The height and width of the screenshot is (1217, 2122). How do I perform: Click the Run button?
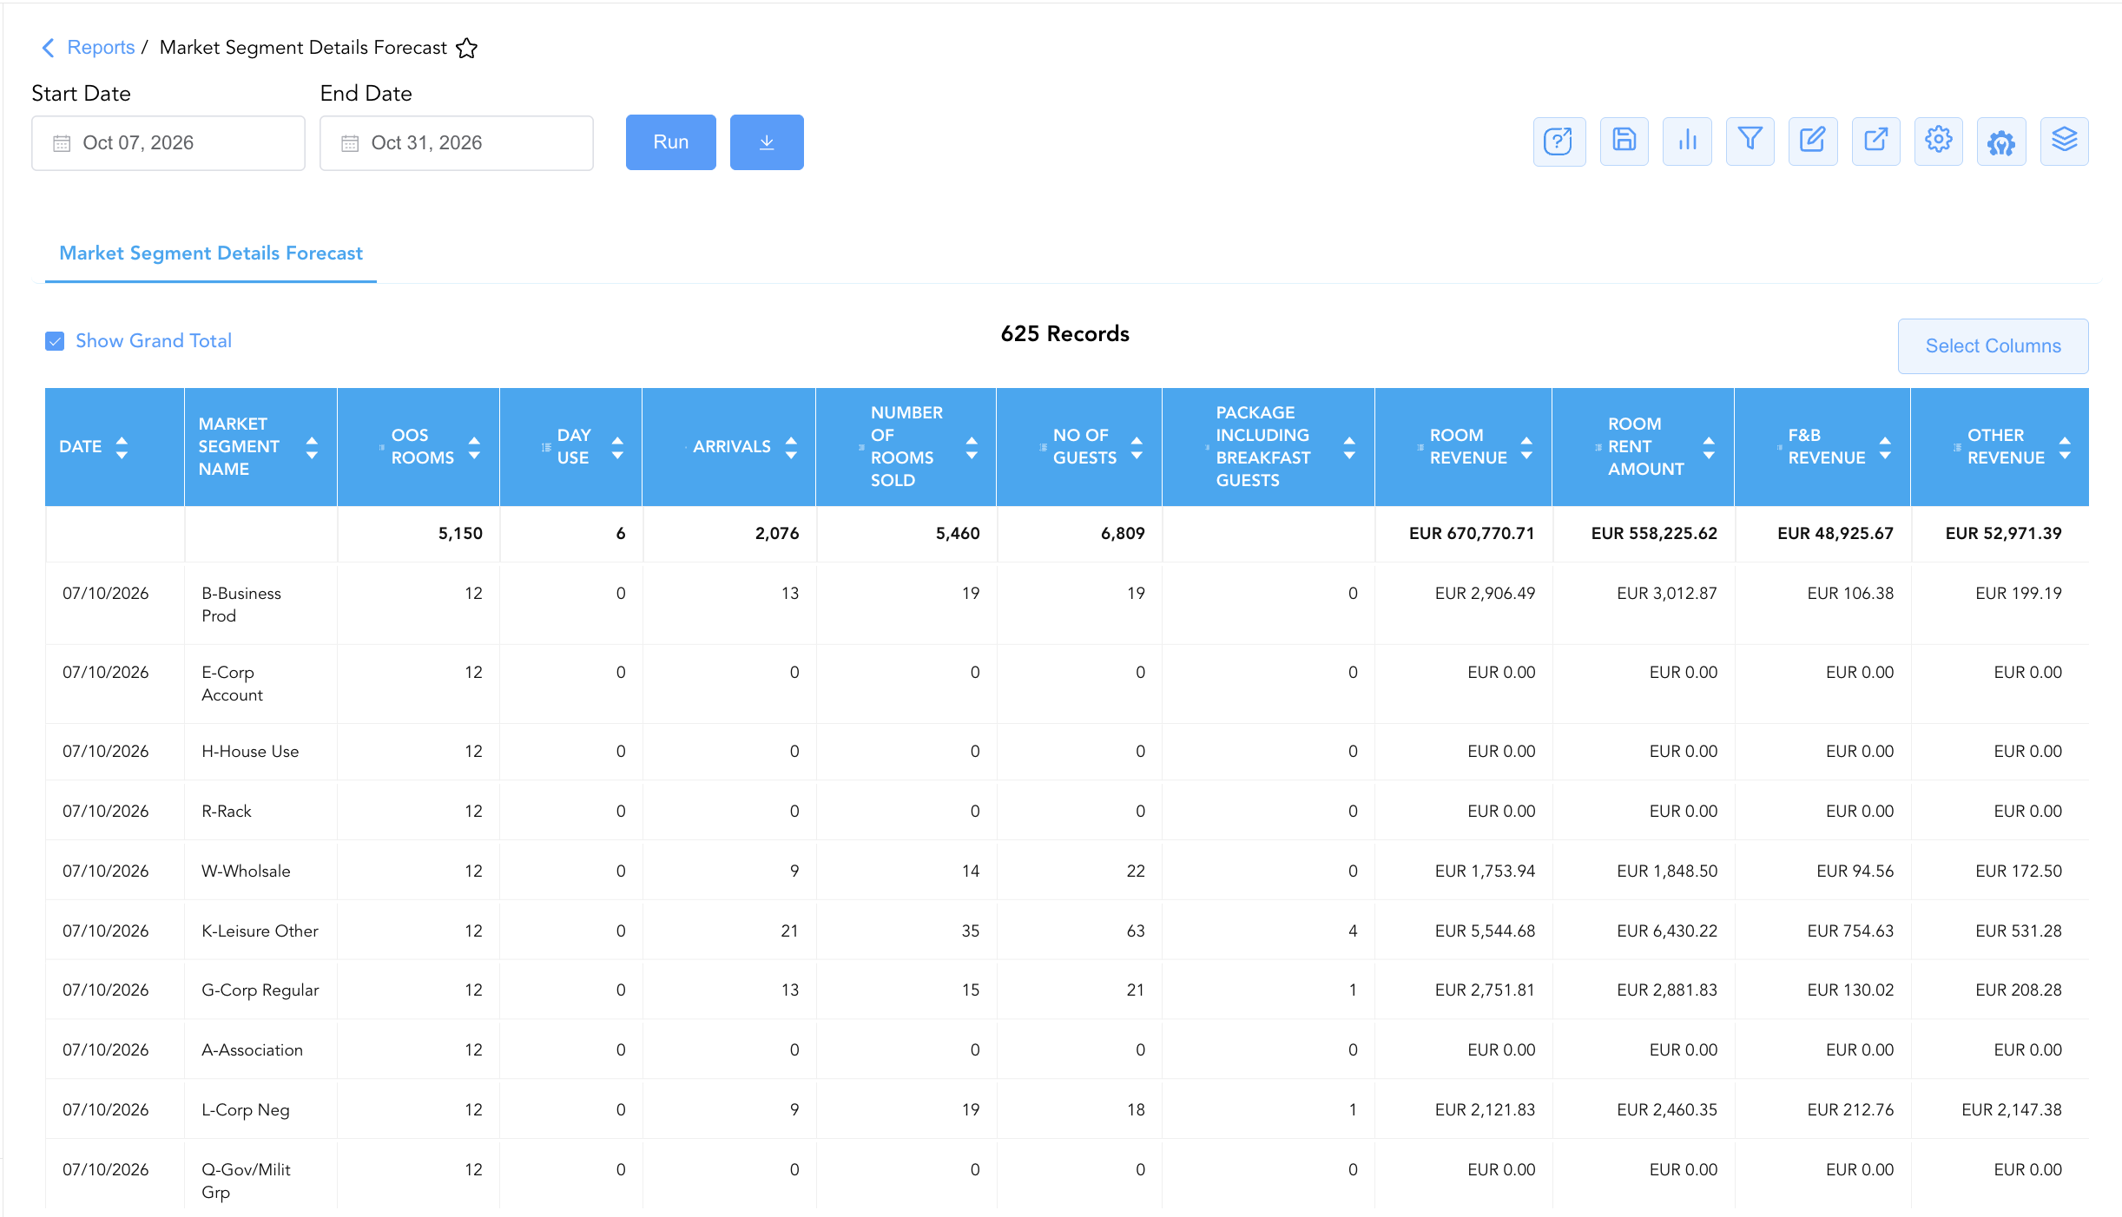click(x=671, y=142)
